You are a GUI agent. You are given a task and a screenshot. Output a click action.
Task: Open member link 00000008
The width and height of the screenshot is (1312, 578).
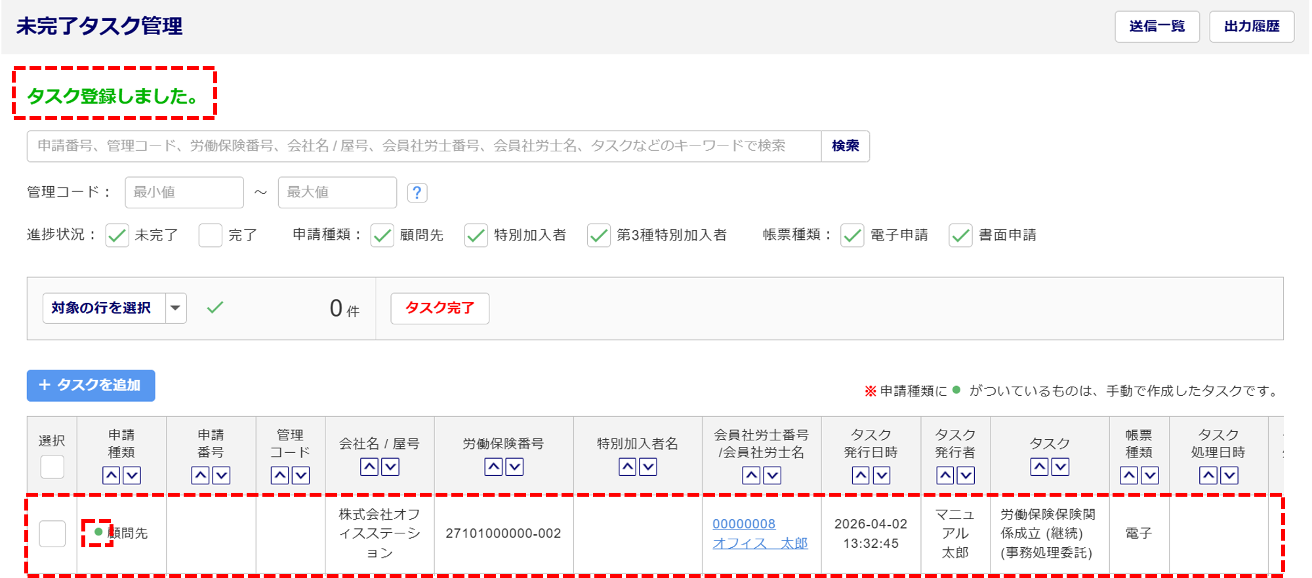coord(744,524)
